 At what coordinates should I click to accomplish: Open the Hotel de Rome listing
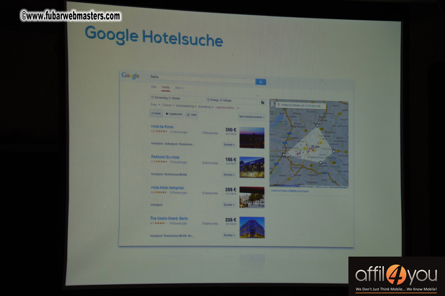162,126
